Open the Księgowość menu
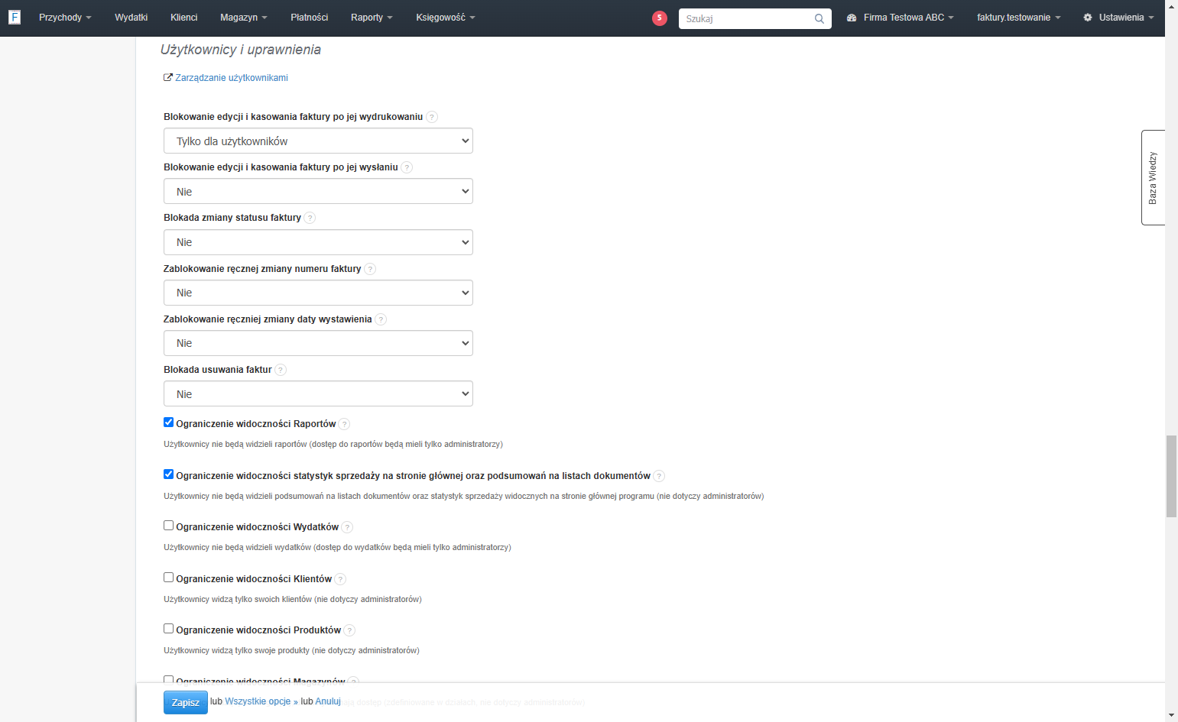The height and width of the screenshot is (722, 1178). point(445,18)
